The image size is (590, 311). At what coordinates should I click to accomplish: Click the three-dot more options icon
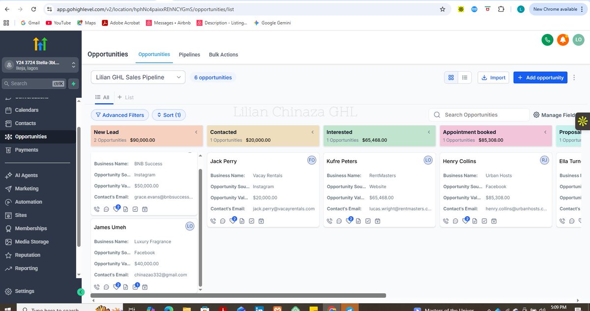point(574,78)
